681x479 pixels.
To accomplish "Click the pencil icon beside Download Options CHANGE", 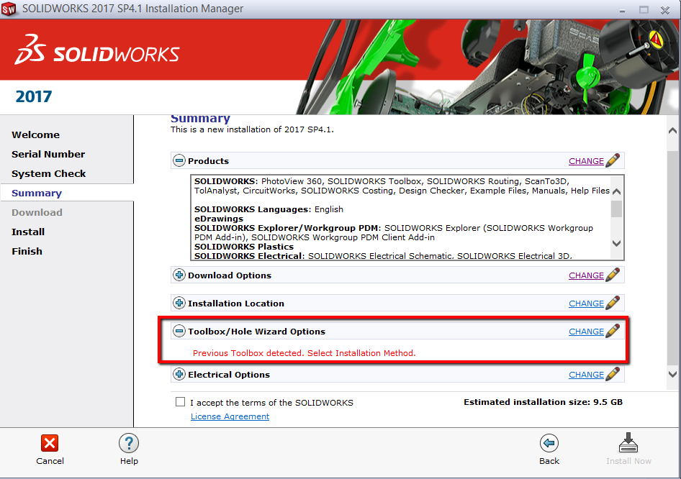I will [x=613, y=275].
